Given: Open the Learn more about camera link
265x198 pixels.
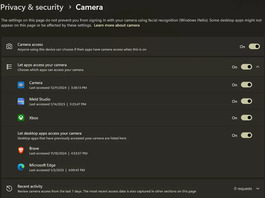Looking at the screenshot, I should (117, 25).
